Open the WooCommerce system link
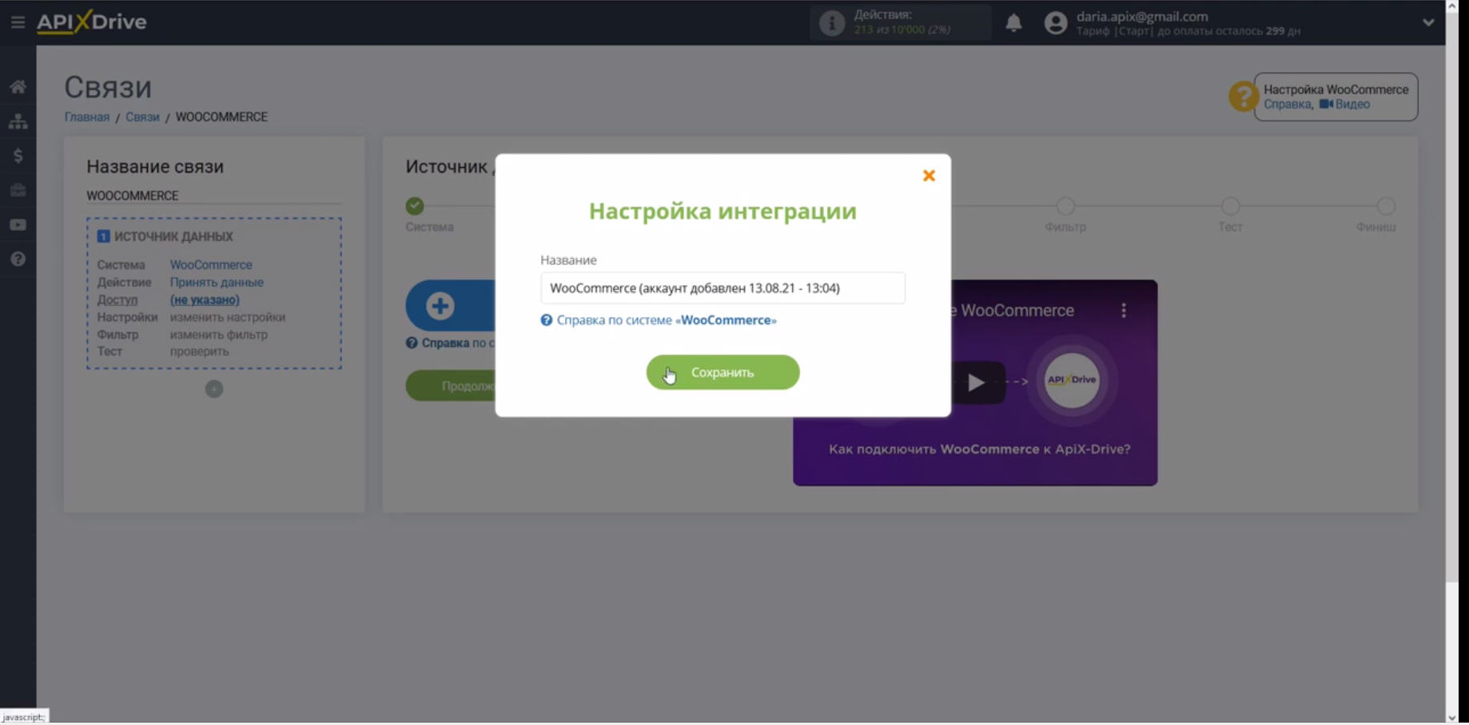The image size is (1469, 725). tap(211, 265)
